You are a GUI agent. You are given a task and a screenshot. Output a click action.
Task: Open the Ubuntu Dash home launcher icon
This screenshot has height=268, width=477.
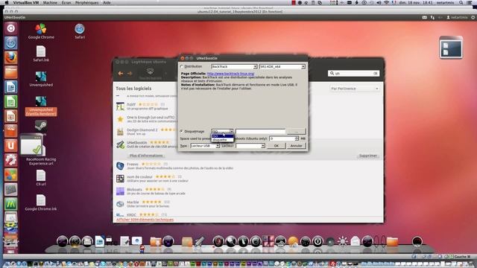[10, 28]
